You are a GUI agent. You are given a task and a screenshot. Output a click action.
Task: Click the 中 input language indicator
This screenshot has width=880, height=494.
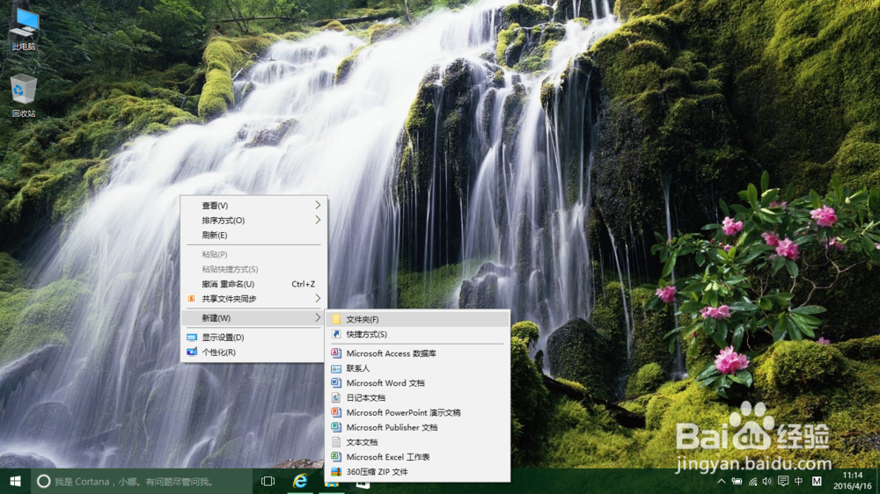(x=799, y=481)
